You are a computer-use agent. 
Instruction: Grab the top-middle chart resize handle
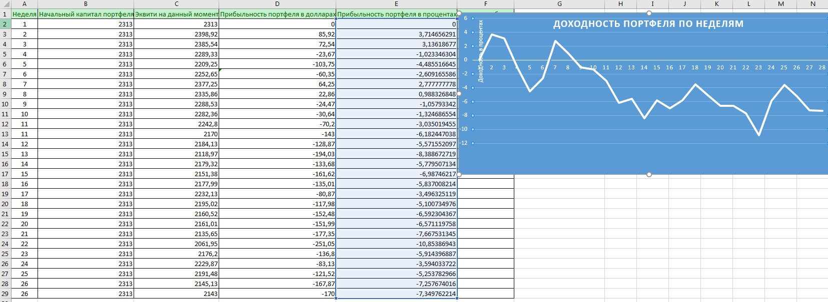(x=649, y=13)
